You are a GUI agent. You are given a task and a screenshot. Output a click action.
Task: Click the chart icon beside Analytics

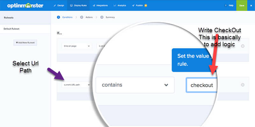(x=115, y=5)
